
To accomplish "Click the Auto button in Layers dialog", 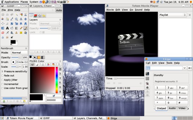I will pyautogui.click(x=59, y=10).
